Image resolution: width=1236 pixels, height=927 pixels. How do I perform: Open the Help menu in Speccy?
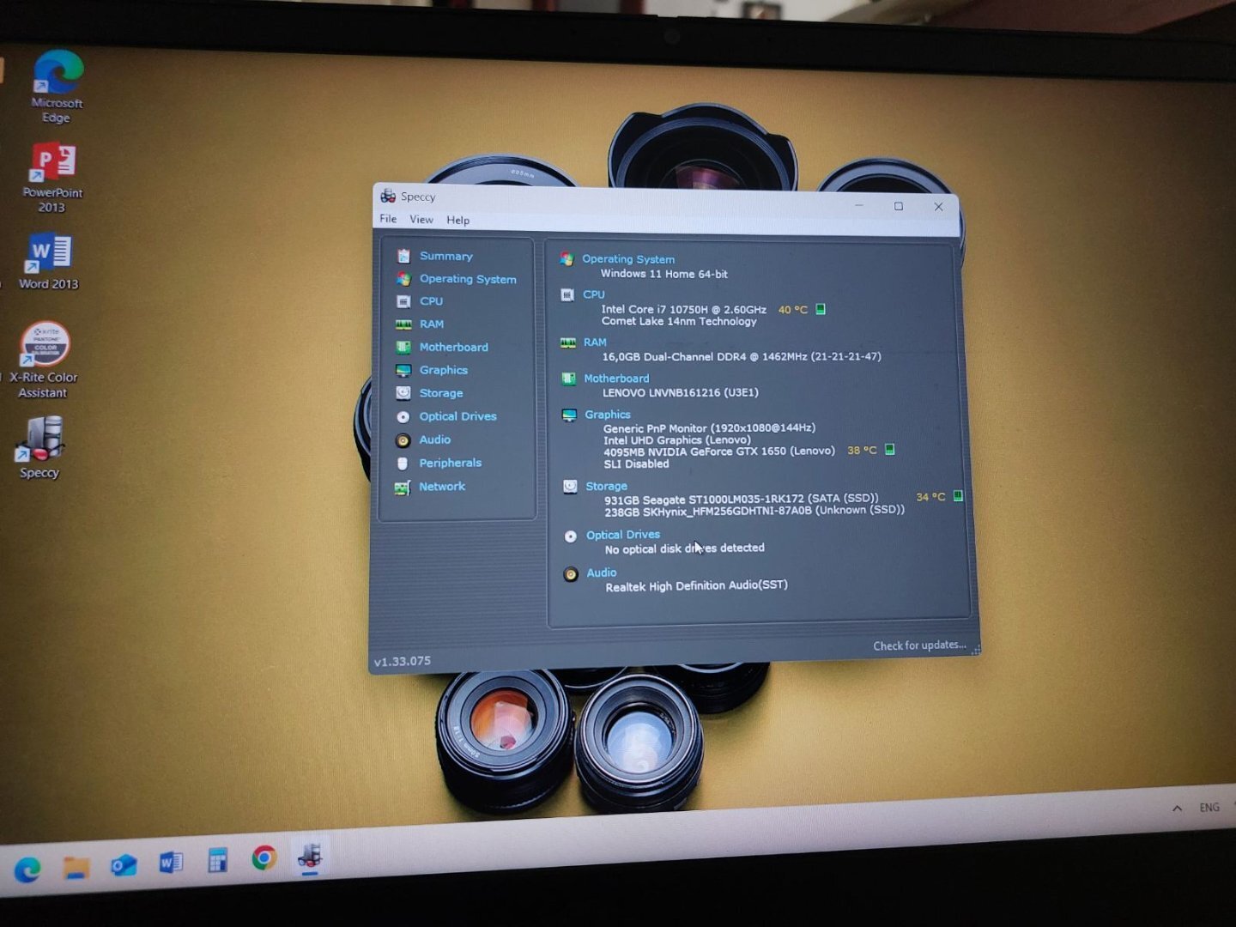click(x=457, y=221)
